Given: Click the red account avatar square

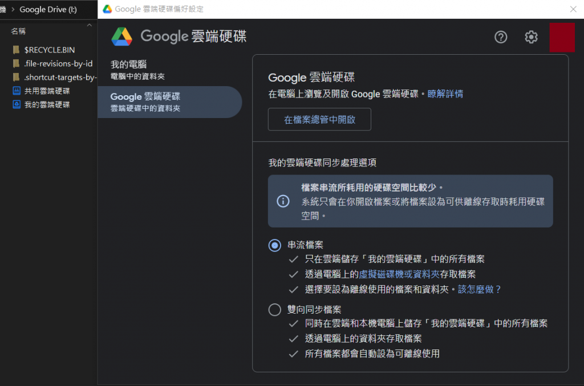Looking at the screenshot, I should pos(562,37).
